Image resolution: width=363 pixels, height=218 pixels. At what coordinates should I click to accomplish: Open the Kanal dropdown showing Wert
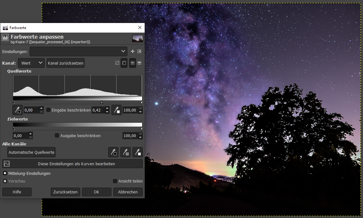coord(31,63)
